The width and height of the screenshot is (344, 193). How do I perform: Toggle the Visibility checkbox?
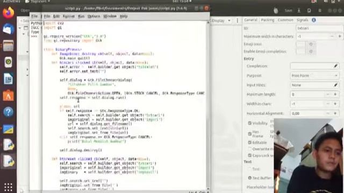click(249, 123)
